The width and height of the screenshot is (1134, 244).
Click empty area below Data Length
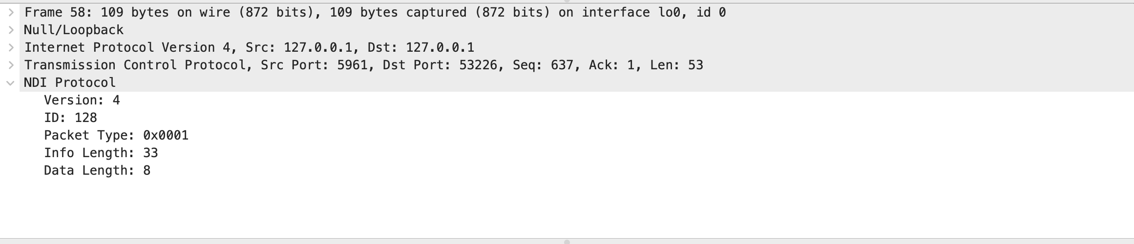[567, 207]
